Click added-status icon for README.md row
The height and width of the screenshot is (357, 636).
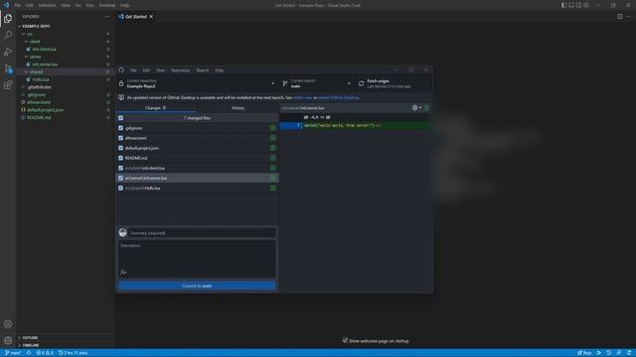coord(273,158)
